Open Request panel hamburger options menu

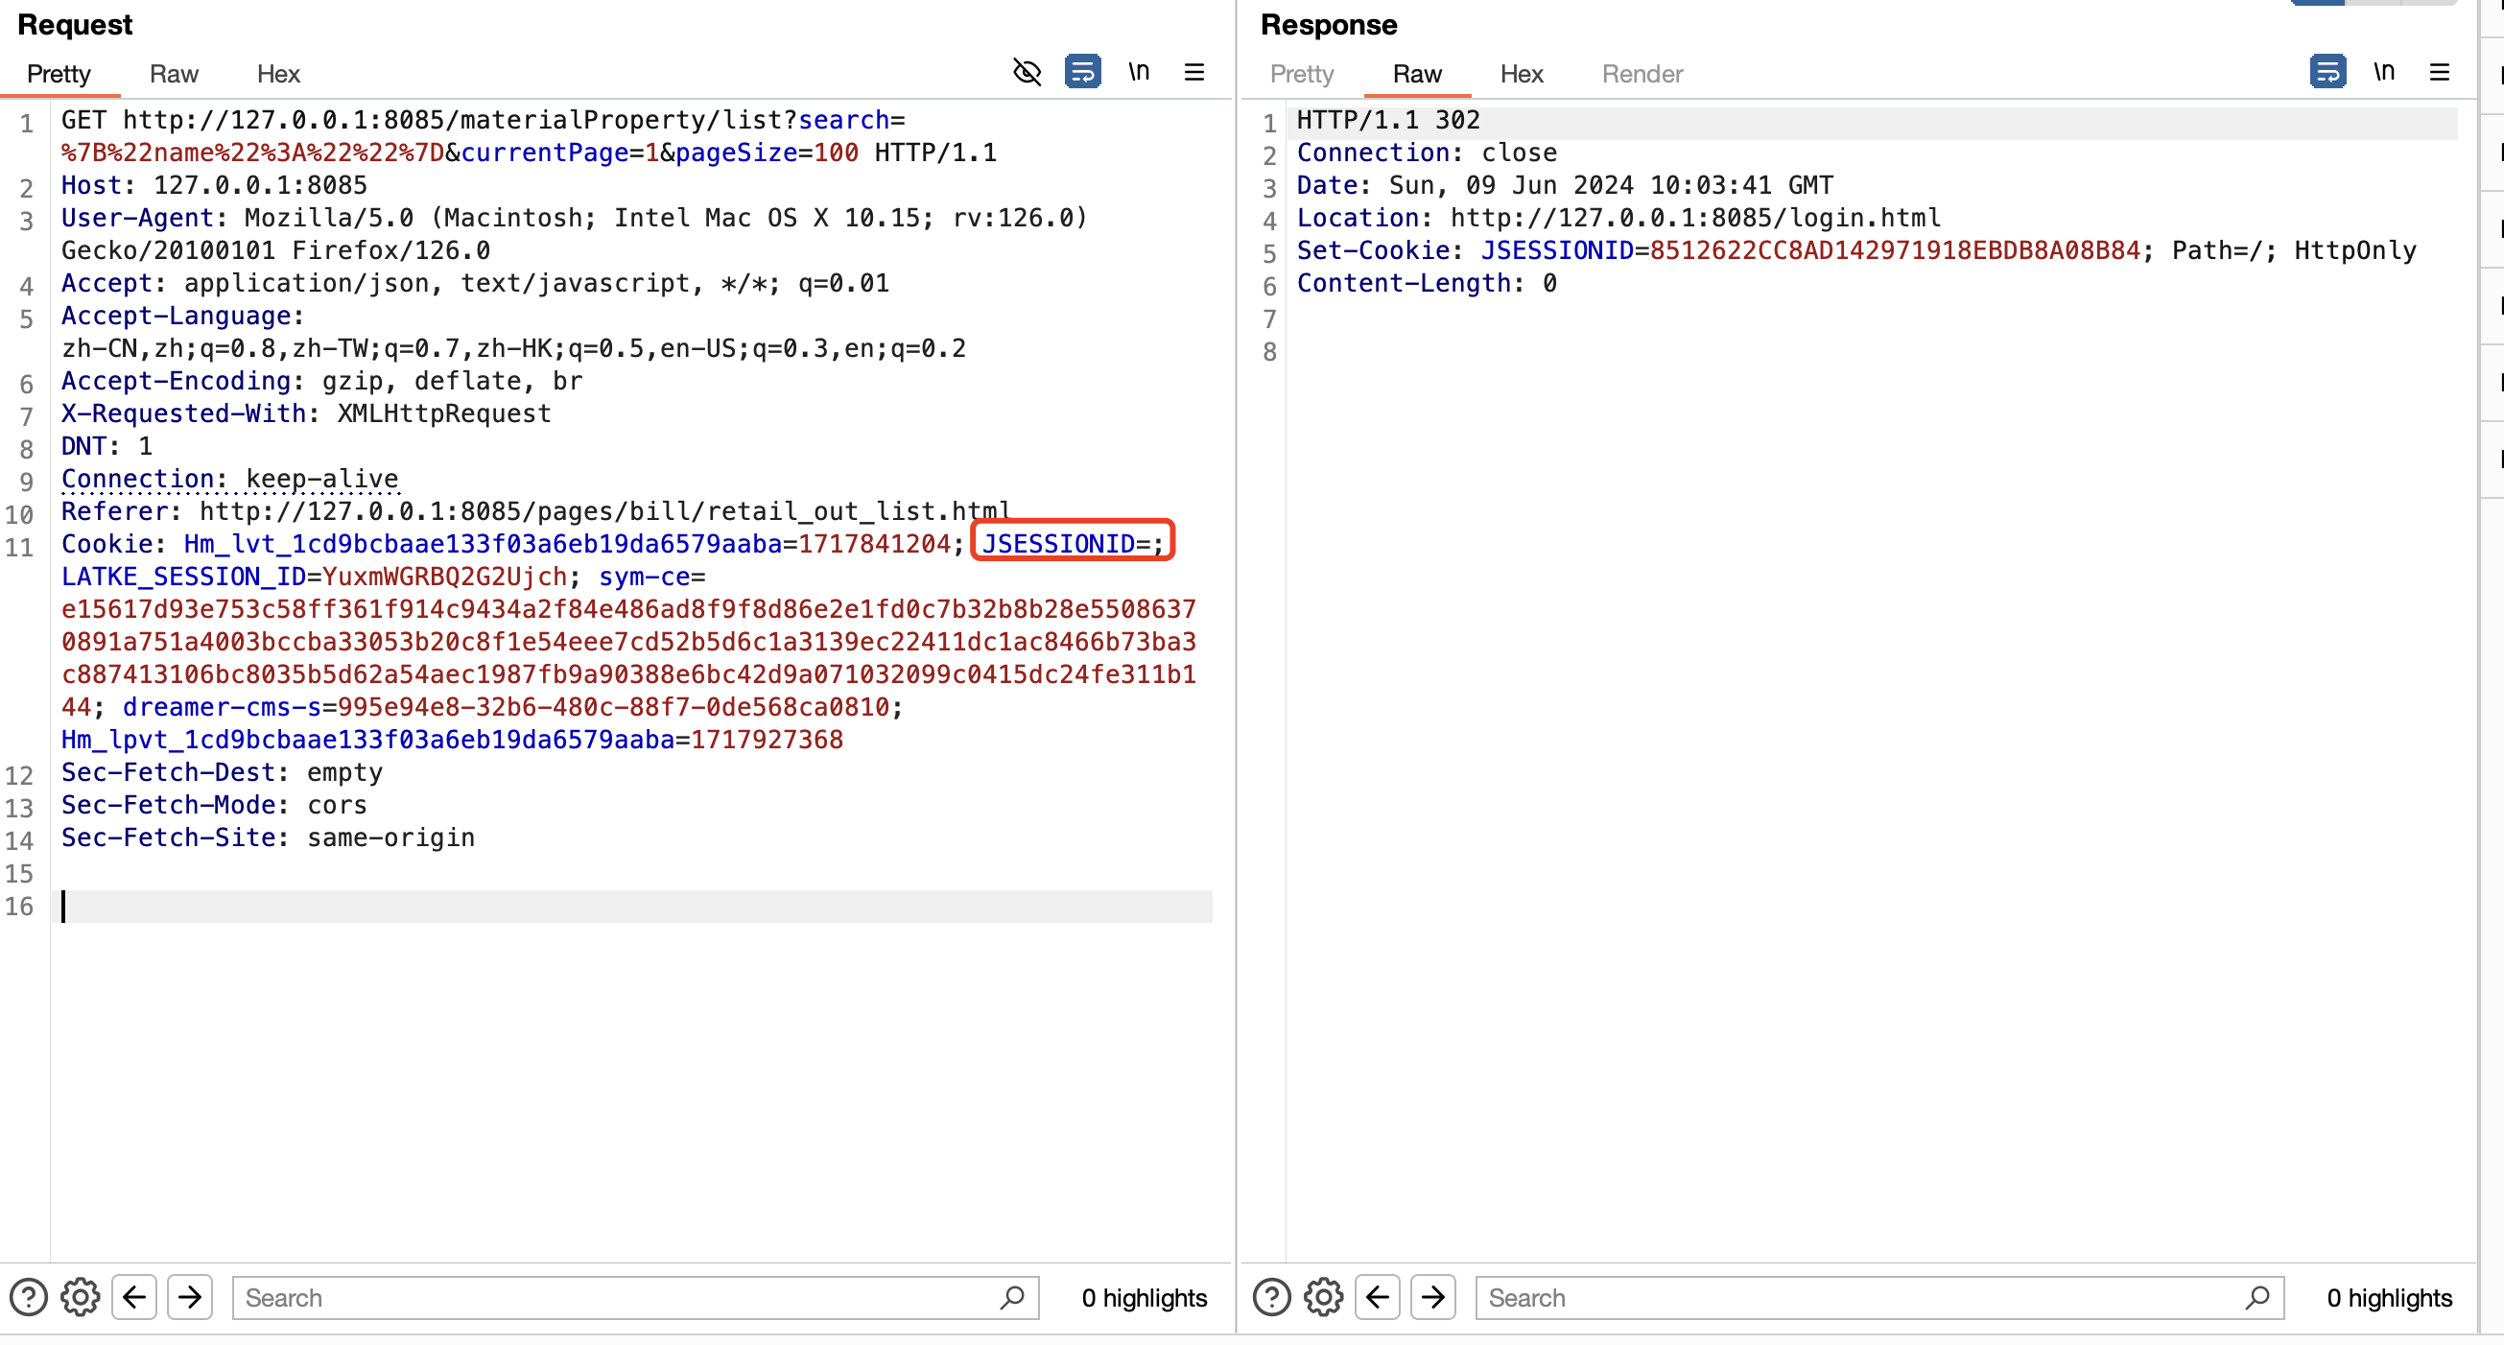[1193, 72]
